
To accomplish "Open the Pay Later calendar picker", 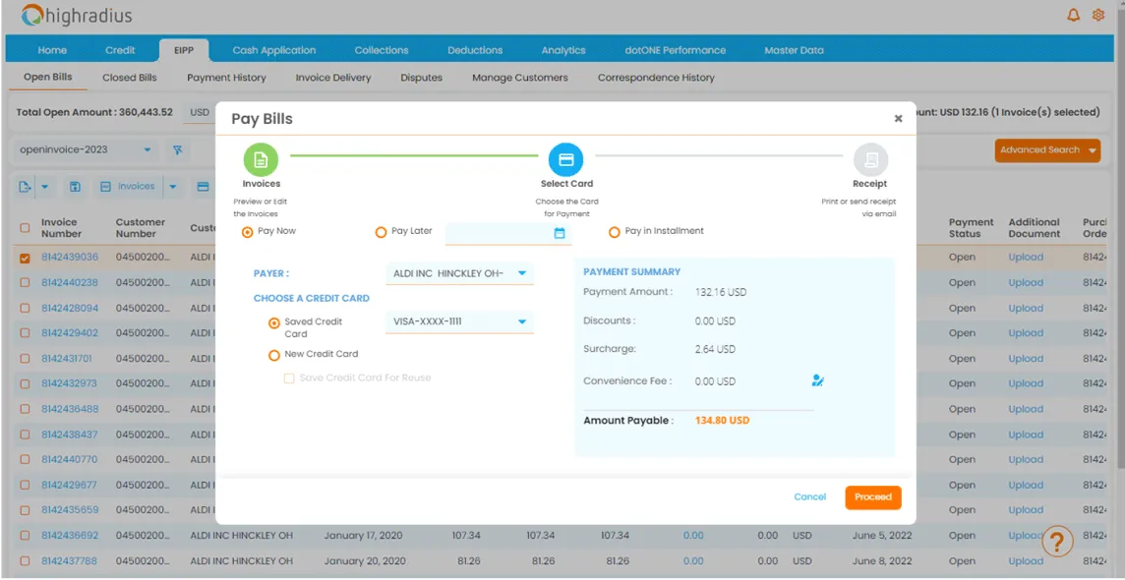I will click(560, 233).
